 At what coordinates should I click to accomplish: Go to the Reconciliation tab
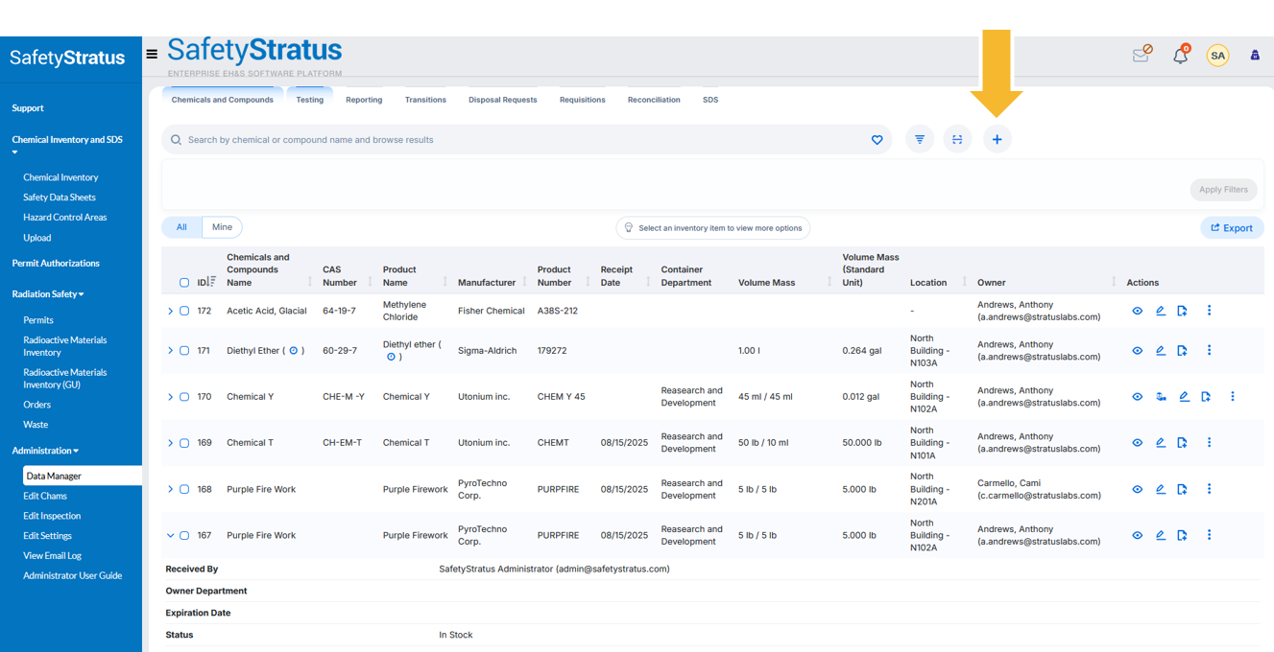[x=654, y=100]
